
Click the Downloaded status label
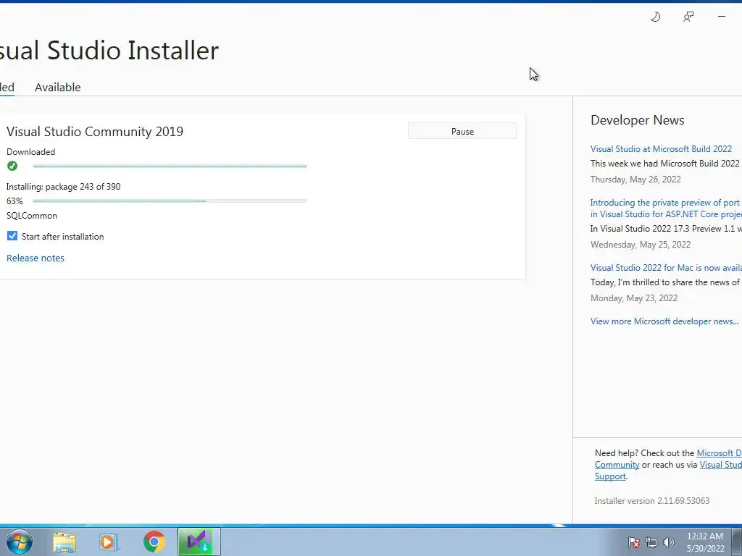click(x=30, y=152)
